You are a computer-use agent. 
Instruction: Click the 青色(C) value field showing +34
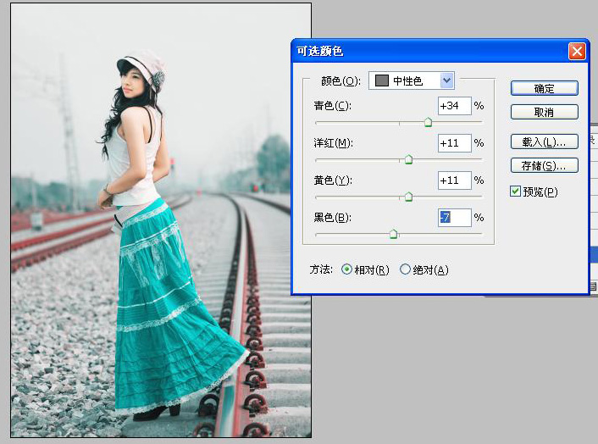[x=454, y=106]
